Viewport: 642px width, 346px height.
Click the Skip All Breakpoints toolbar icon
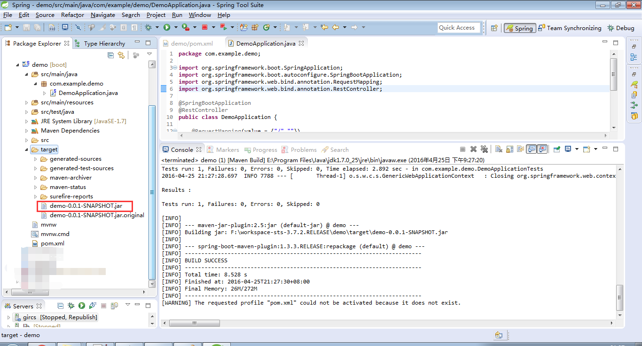pos(78,27)
